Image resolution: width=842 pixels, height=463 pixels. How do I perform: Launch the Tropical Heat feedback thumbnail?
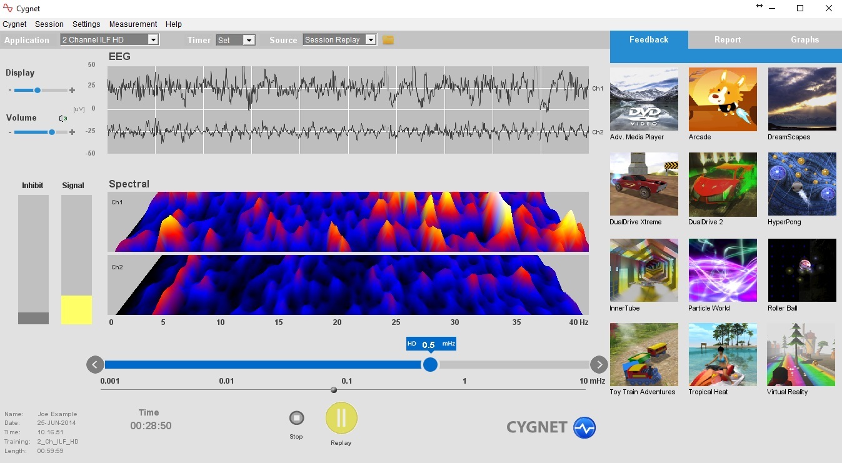coord(723,354)
